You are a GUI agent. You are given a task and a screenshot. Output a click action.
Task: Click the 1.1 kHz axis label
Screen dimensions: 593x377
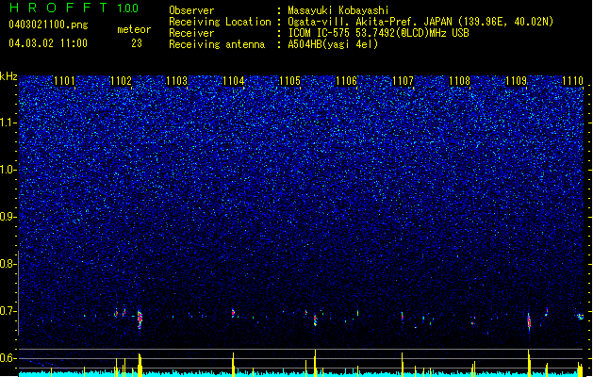8,123
